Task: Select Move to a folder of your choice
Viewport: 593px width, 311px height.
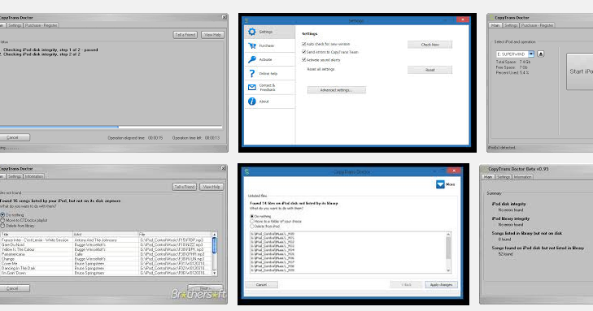Action: pyautogui.click(x=252, y=221)
